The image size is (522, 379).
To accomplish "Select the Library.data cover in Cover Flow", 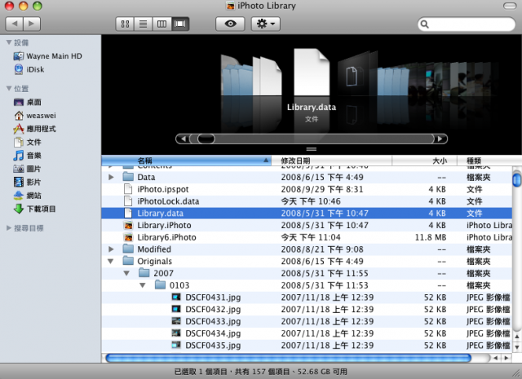I will pyautogui.click(x=312, y=72).
